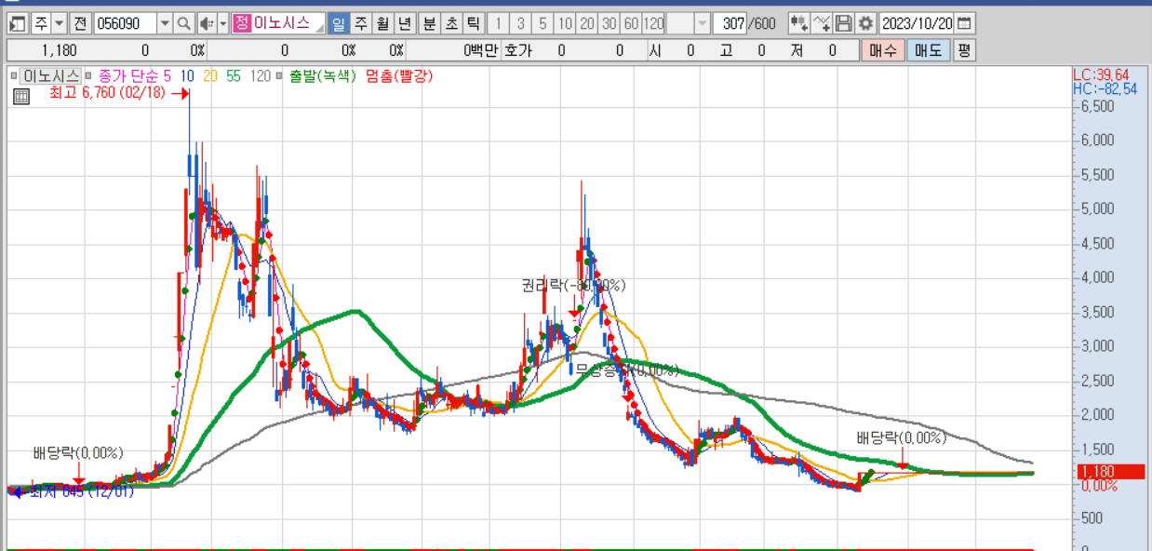Viewport: 1152px width, 551px height.
Task: Open the data grid icon below the 이노시스 legend
Action: [x=21, y=95]
